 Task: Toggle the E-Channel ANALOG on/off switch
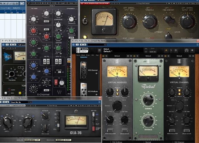pos(59,72)
